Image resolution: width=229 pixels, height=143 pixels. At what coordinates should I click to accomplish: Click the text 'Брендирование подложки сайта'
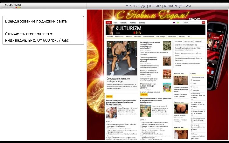(x=36, y=21)
